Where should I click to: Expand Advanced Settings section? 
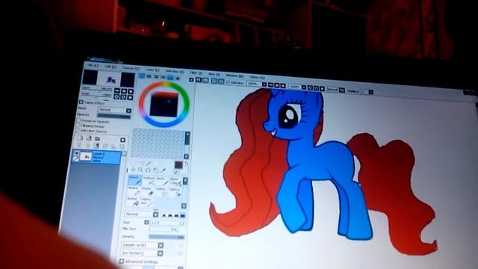[x=121, y=261]
